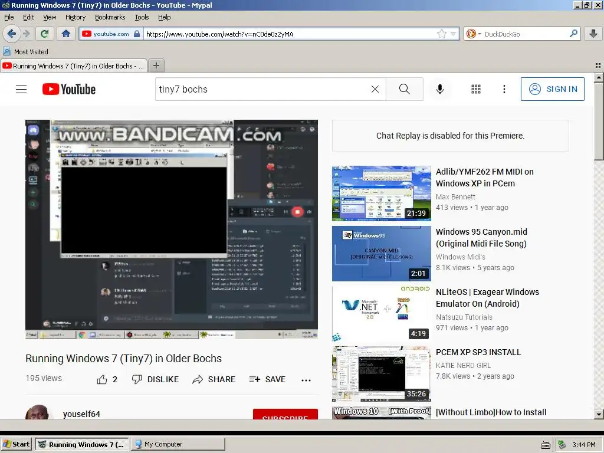Open the File menu

pos(9,17)
